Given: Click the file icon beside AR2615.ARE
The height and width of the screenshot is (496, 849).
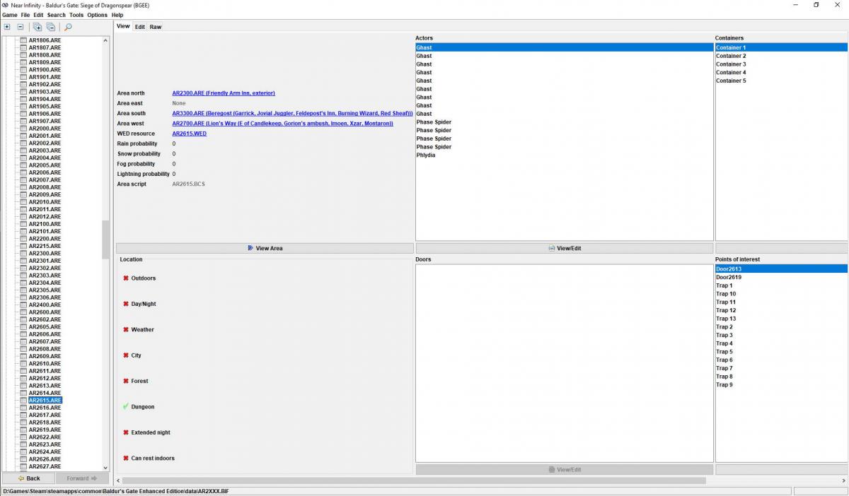Looking at the screenshot, I should (x=23, y=400).
